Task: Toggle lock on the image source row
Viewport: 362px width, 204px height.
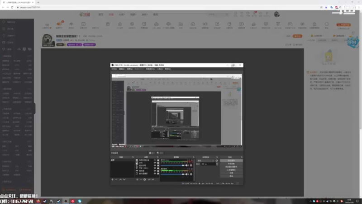Action: point(158,163)
